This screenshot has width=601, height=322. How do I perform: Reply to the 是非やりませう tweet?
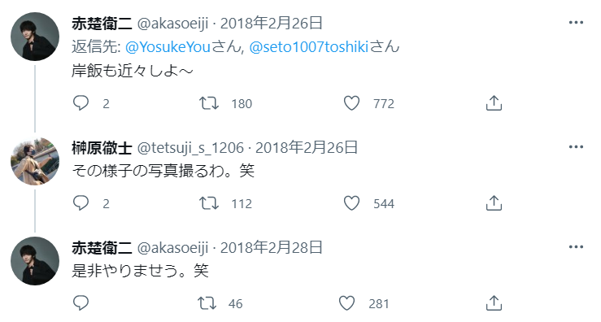[81, 303]
